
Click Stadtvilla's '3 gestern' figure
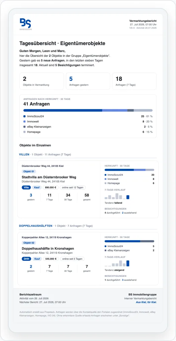pyautogui.click(x=31, y=197)
